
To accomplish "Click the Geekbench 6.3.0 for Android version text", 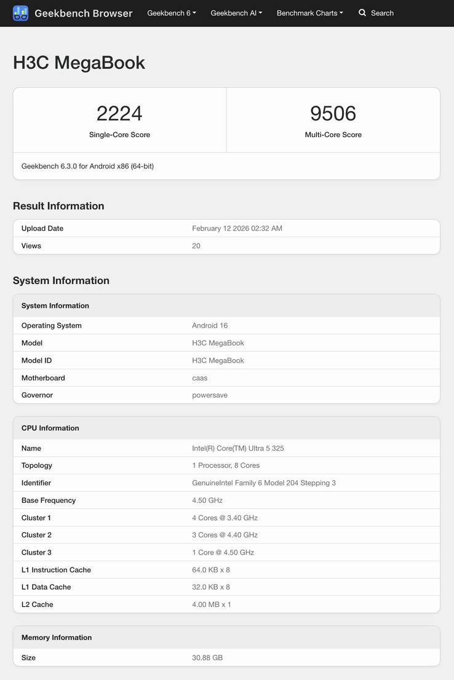I will 87,166.
